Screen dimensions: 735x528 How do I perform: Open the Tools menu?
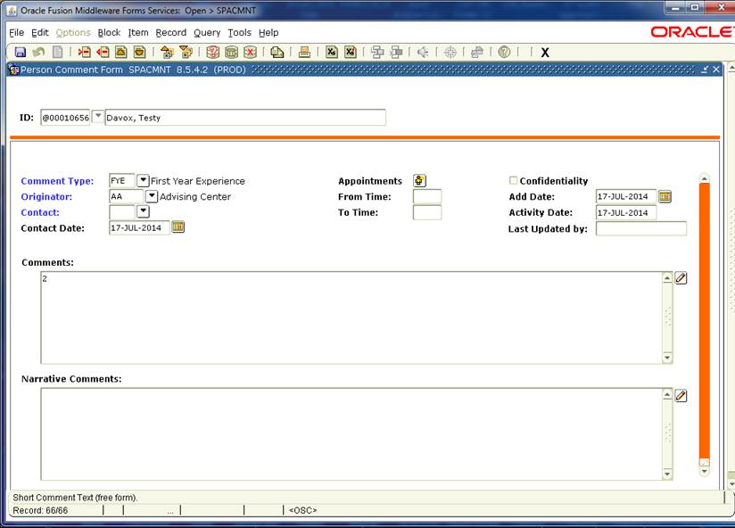click(239, 33)
